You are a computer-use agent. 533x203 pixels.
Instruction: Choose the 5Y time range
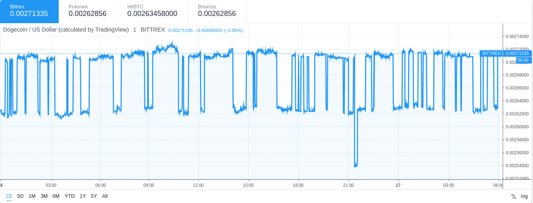(x=94, y=196)
